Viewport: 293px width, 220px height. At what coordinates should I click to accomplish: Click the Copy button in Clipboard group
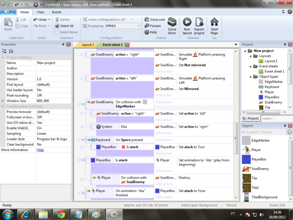[22, 26]
